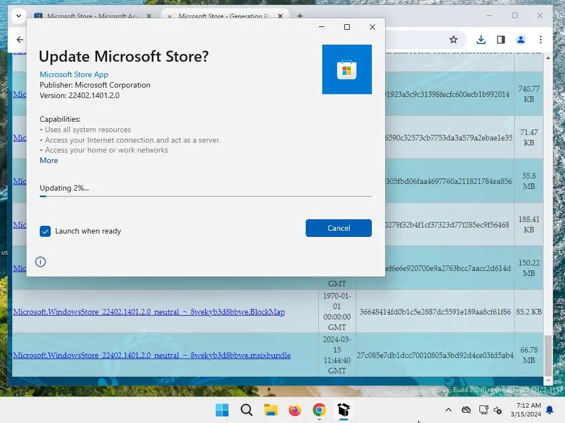
Task: Open Chrome downloads icon
Action: coord(481,40)
